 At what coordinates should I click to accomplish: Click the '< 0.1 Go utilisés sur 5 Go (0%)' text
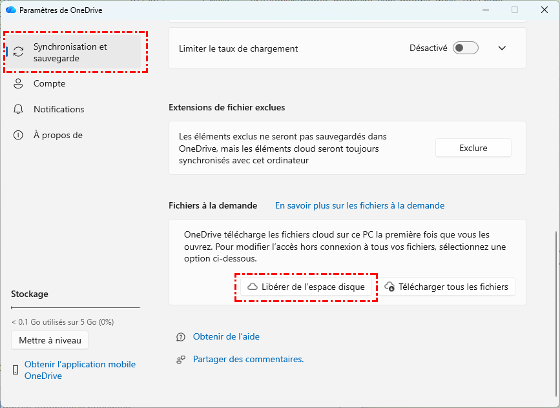pyautogui.click(x=63, y=322)
